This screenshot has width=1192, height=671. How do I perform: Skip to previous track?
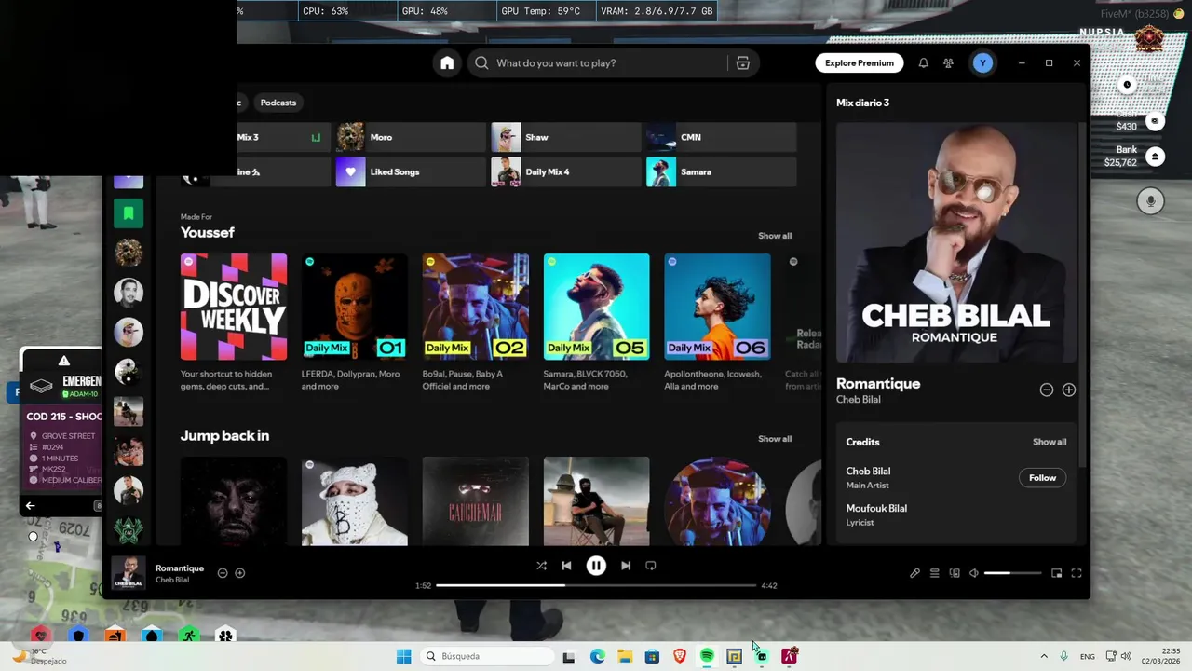click(x=566, y=566)
